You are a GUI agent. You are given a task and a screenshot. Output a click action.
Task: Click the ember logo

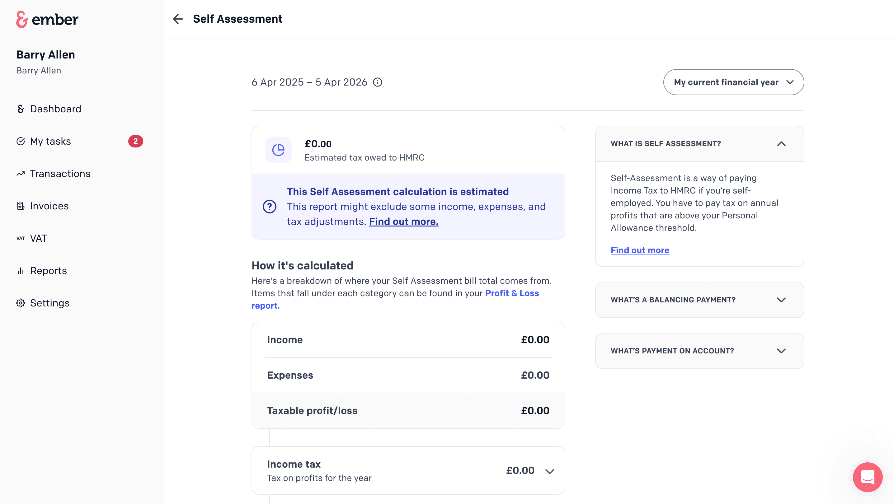coord(47,19)
